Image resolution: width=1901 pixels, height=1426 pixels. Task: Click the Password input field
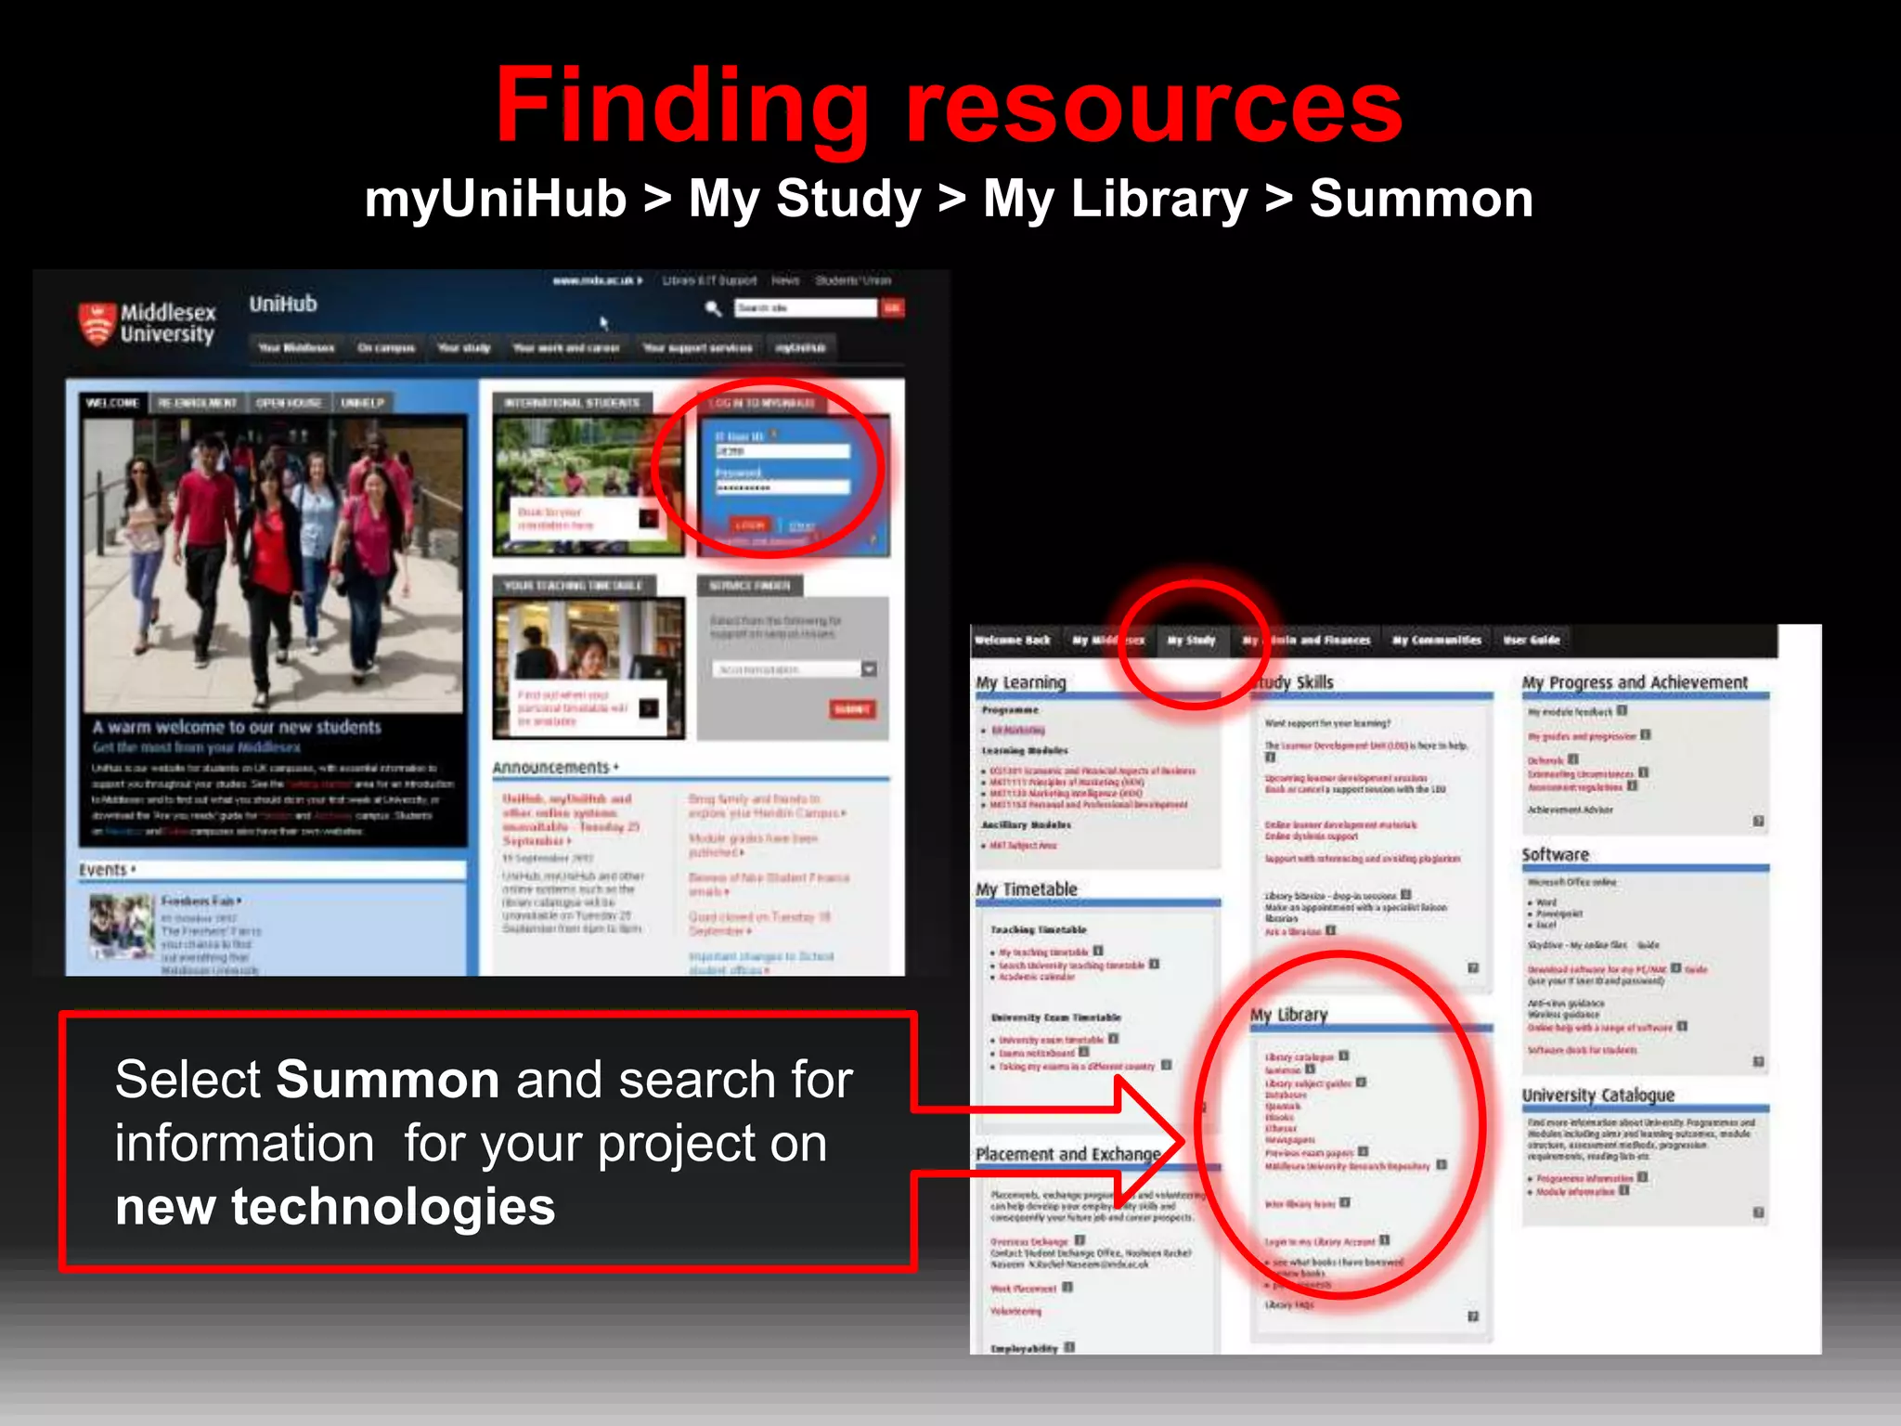coord(782,486)
